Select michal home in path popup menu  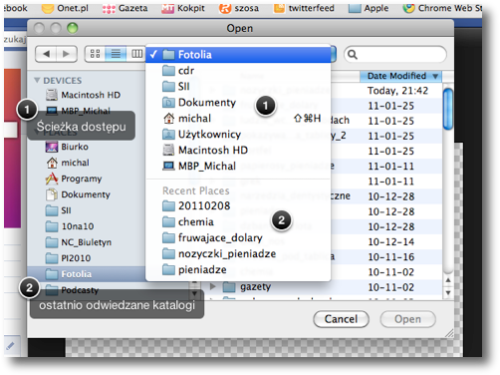(x=238, y=119)
